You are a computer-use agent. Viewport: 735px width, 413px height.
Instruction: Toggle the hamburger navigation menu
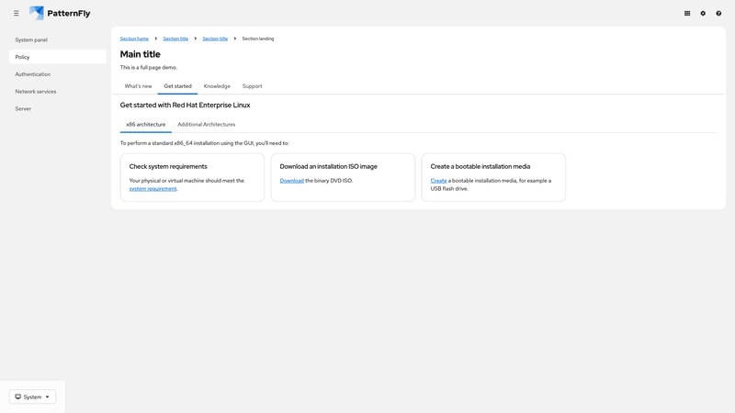pyautogui.click(x=16, y=14)
